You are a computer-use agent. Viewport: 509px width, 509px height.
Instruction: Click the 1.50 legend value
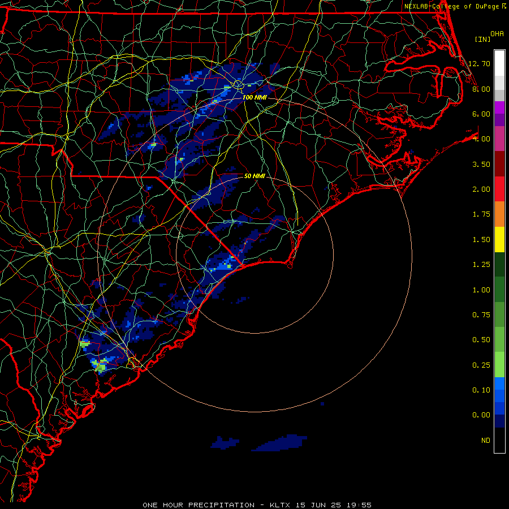(481, 240)
